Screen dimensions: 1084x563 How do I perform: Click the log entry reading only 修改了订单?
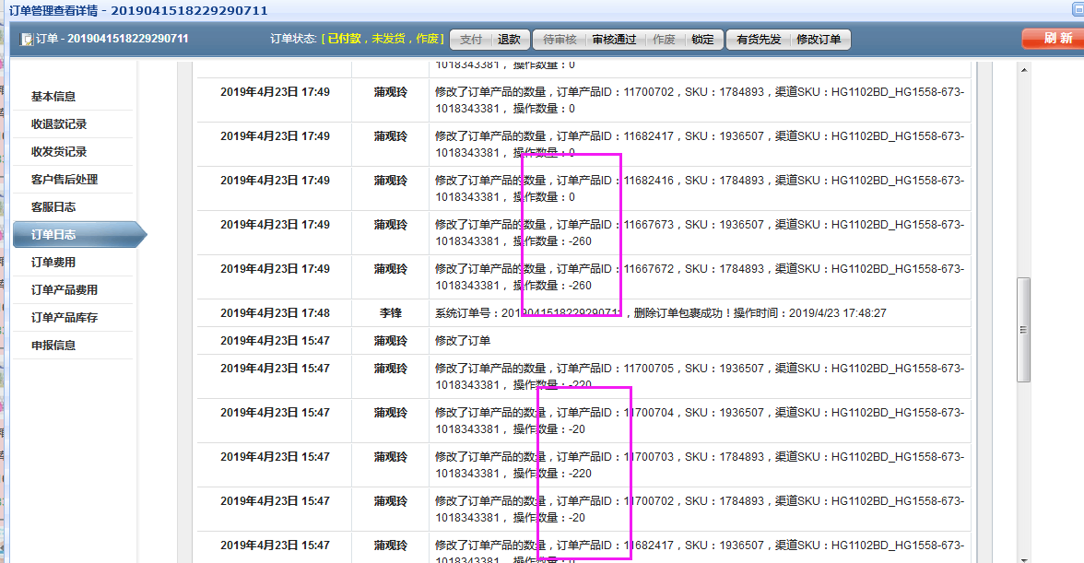click(463, 341)
